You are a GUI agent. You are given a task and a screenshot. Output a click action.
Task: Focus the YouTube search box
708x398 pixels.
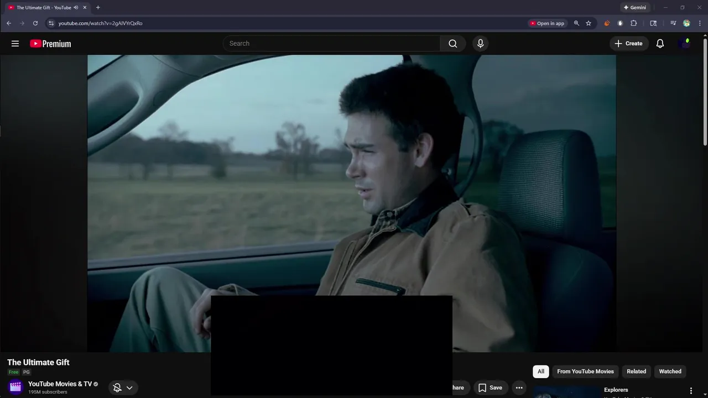(x=332, y=44)
